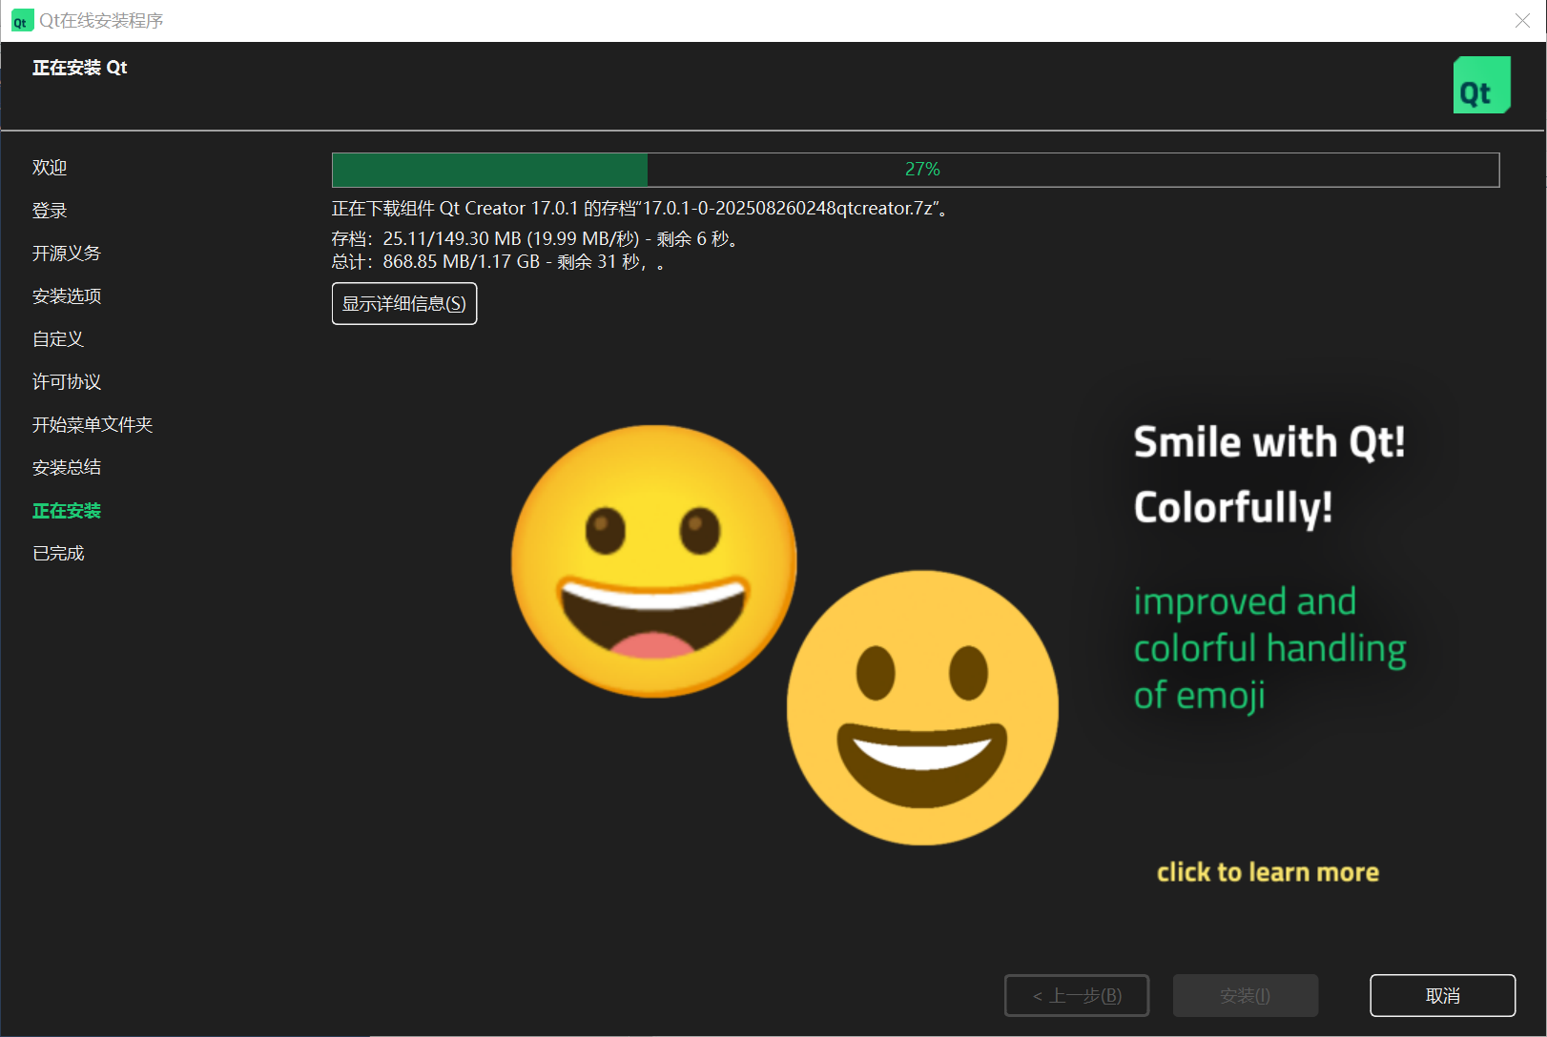The width and height of the screenshot is (1547, 1037).
Task: Click the 'Smile with Qt! Colorfully!' headline
Action: [x=1269, y=475]
